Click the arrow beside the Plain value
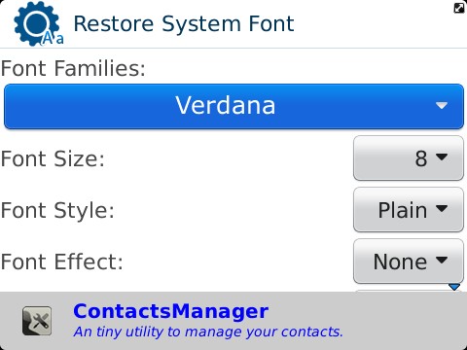This screenshot has height=350, width=467. (442, 208)
